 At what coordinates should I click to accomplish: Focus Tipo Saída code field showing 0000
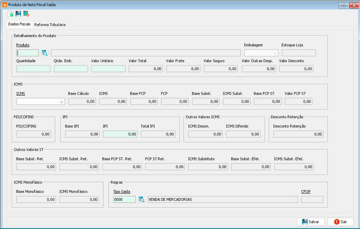pos(124,199)
